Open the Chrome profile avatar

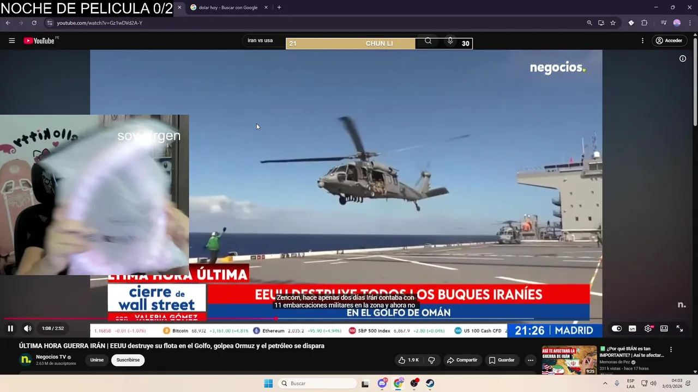point(677,23)
